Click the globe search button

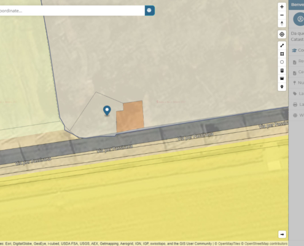150,10
